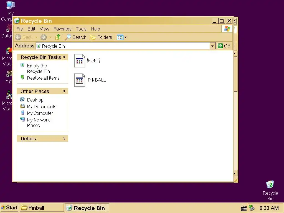Screen dimensions: 284x213
Task: Open the View menu
Action: pos(44,29)
